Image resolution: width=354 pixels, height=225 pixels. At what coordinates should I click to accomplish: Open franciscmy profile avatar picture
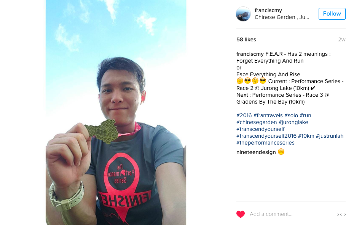243,14
